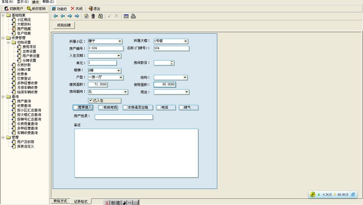Click 修改密码 change password key icon
363x205 pixels.
pyautogui.click(x=29, y=8)
